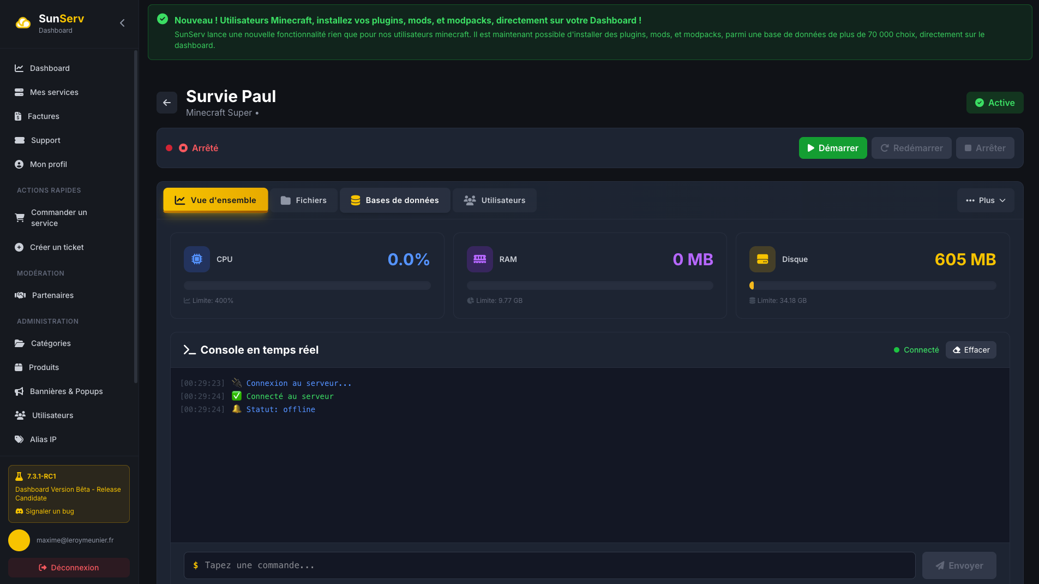Open the Catégories administration page
1039x584 pixels.
(50, 343)
